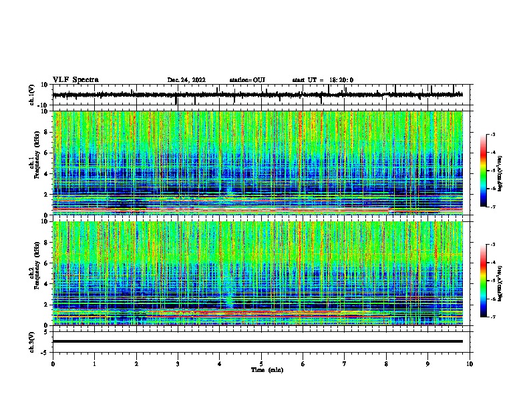Click time axis tick label "6"

pyautogui.click(x=303, y=364)
